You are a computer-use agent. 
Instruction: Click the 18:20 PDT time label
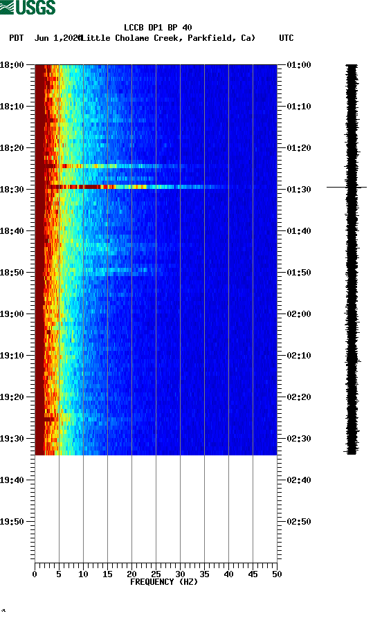tap(12, 148)
